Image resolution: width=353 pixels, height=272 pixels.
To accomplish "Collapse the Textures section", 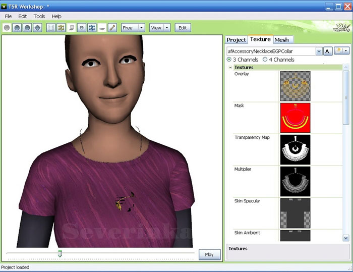I will [230, 67].
